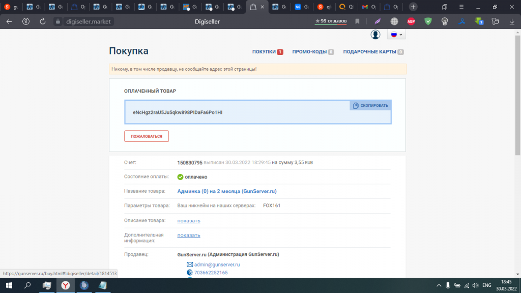
Task: Copy the purchased key with Скопировать
Action: click(x=370, y=105)
